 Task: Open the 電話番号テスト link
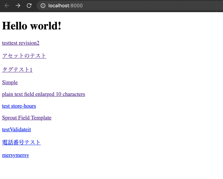[21, 142]
